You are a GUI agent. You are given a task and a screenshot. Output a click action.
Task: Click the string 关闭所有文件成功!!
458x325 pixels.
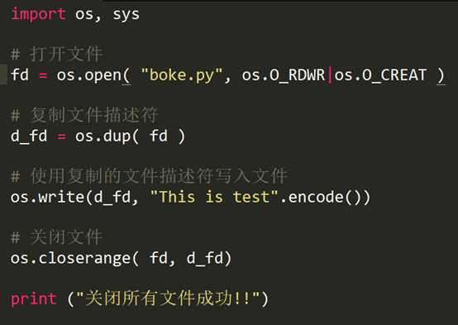click(168, 298)
